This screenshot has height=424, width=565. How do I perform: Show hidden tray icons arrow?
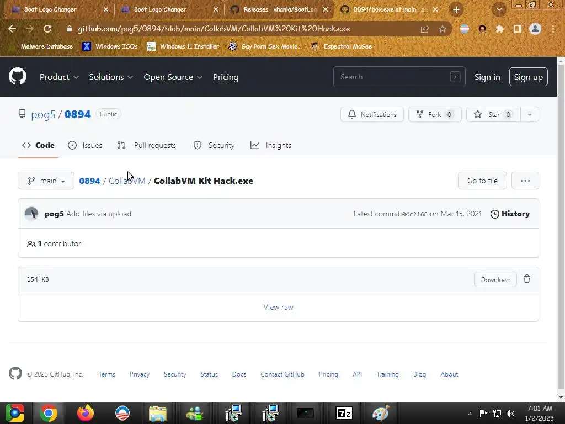470,414
